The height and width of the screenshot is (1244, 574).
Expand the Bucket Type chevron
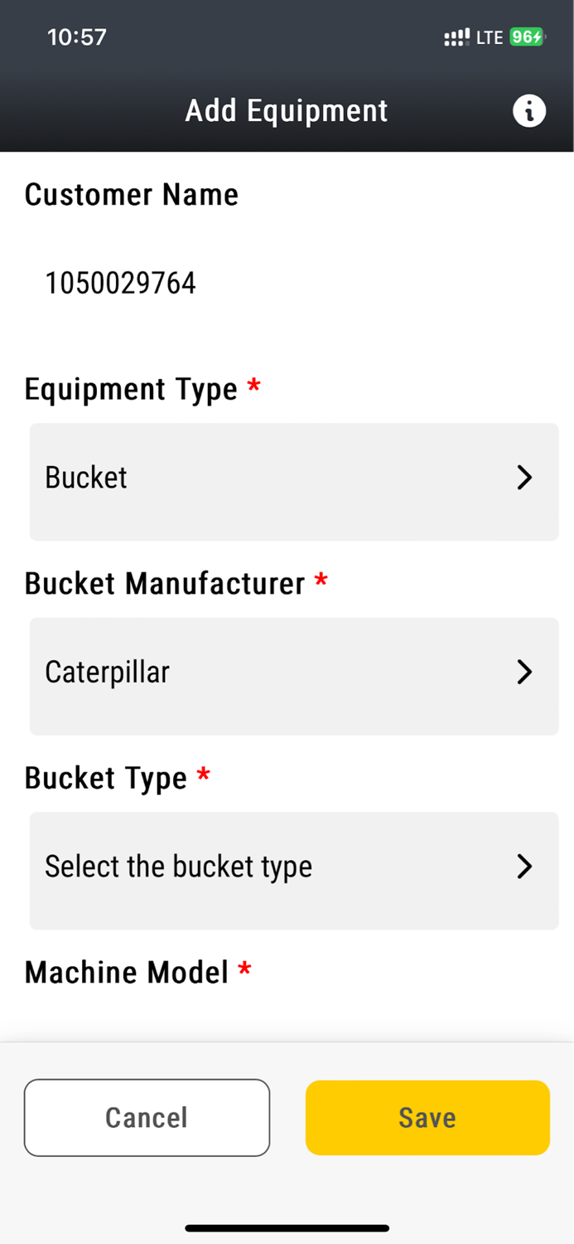[523, 866]
